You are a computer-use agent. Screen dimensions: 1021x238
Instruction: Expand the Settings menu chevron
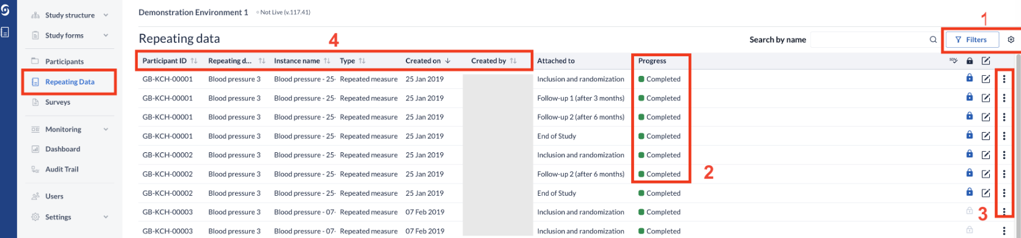pyautogui.click(x=106, y=217)
